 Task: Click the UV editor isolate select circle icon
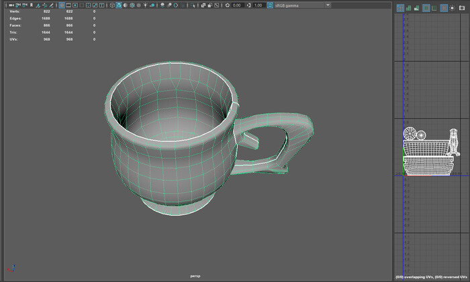point(452,8)
